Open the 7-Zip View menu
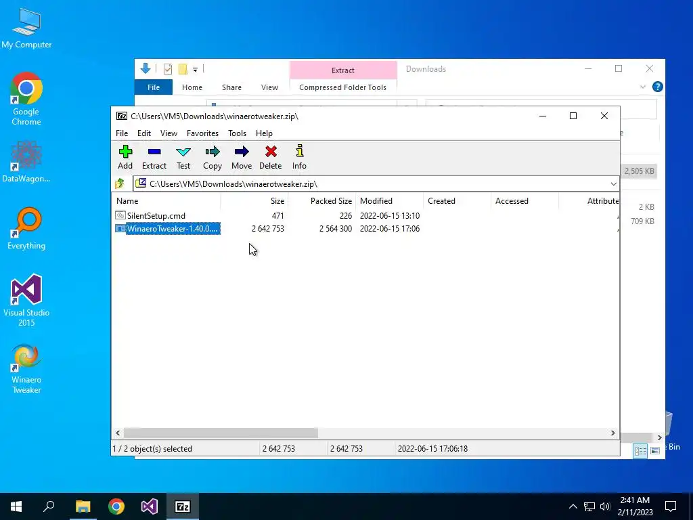 tap(169, 133)
